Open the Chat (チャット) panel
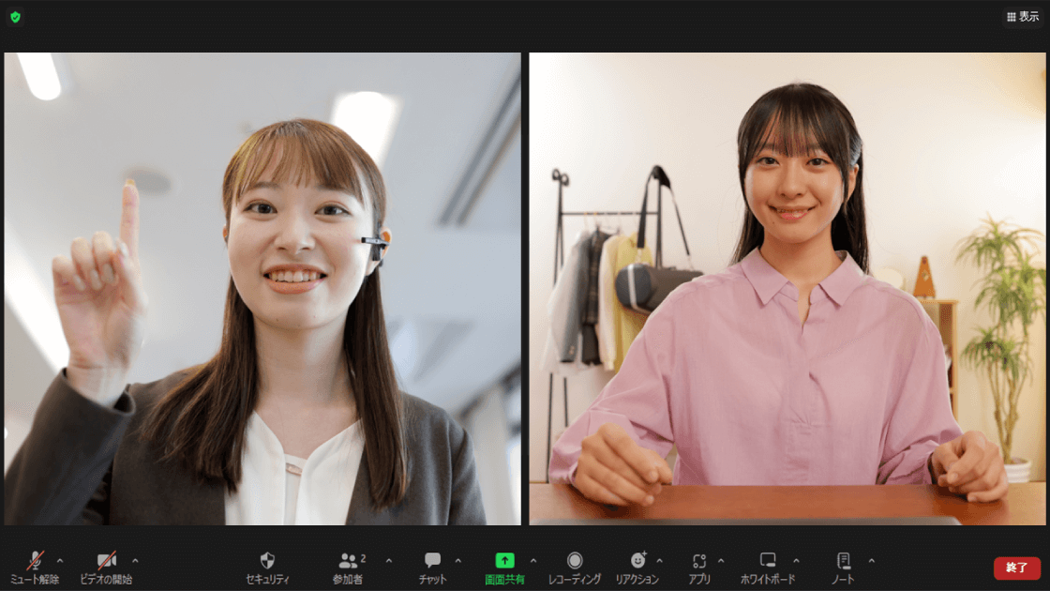1050x591 pixels. coord(432,561)
